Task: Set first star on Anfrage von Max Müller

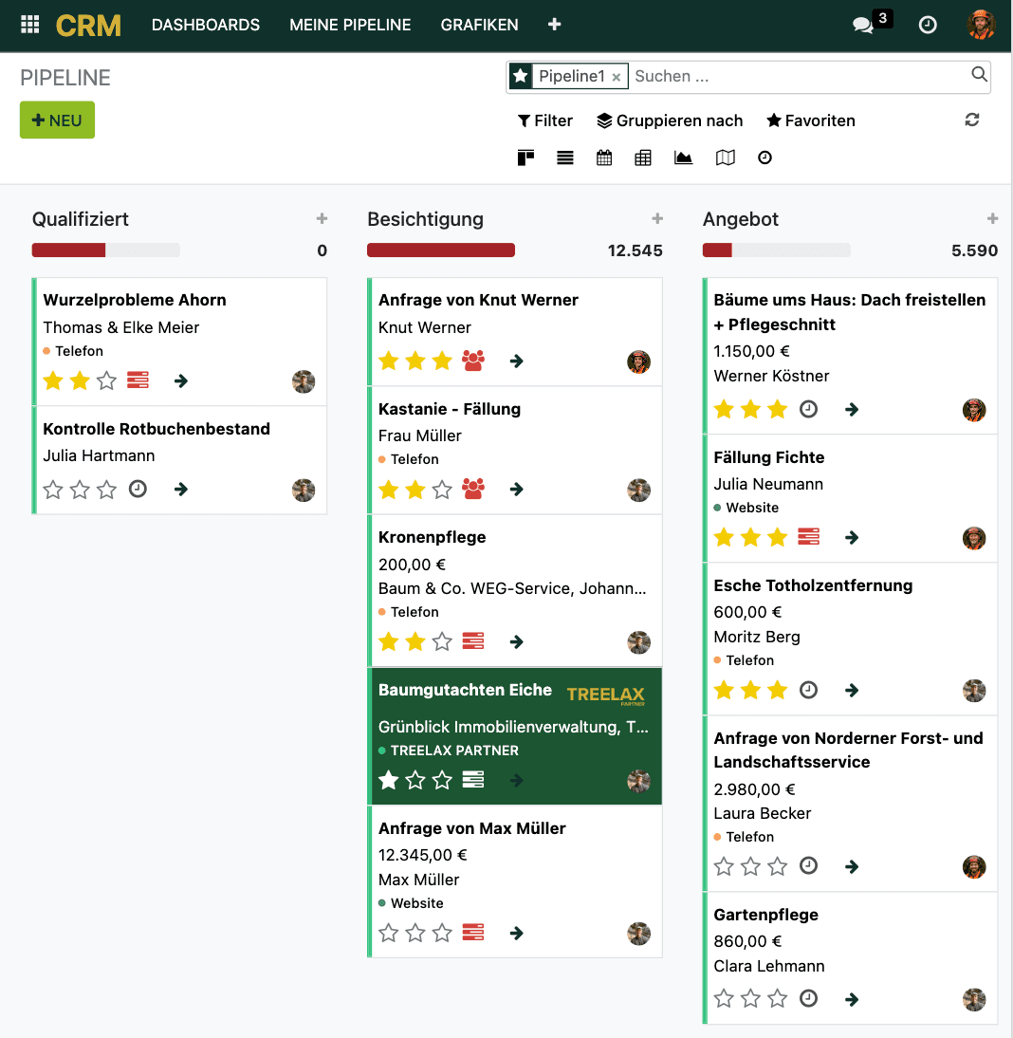Action: click(388, 933)
